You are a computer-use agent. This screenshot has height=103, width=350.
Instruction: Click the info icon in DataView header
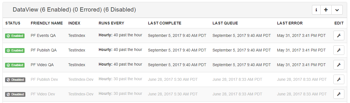pyautogui.click(x=316, y=10)
